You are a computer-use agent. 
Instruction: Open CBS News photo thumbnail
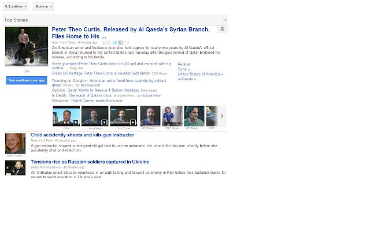click(x=172, y=116)
